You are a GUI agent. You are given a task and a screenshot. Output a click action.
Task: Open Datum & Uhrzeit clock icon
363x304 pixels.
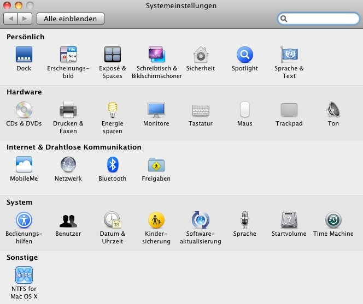pos(112,220)
